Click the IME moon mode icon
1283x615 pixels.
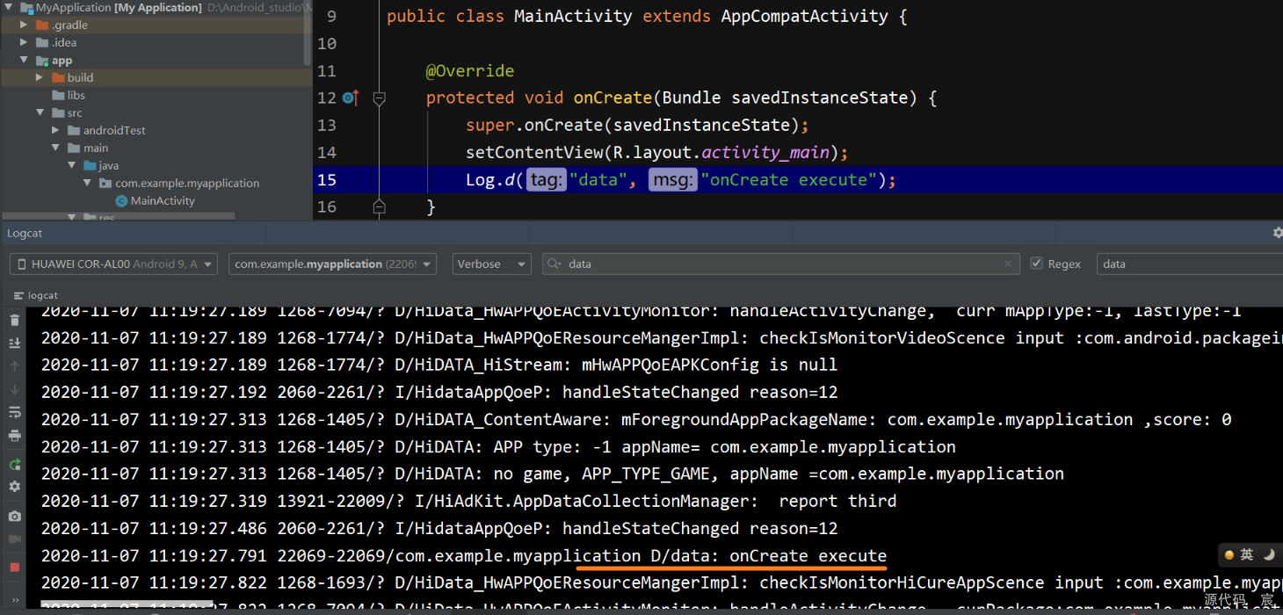pos(1269,554)
